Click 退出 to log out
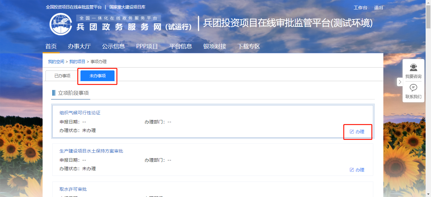This screenshot has height=197, width=431. pyautogui.click(x=378, y=8)
